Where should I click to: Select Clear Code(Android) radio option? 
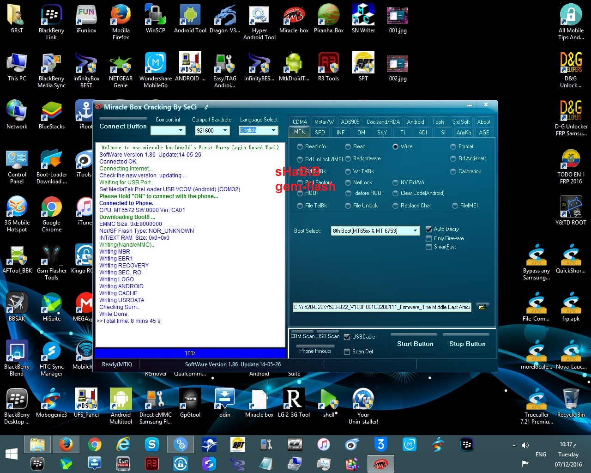coord(418,193)
